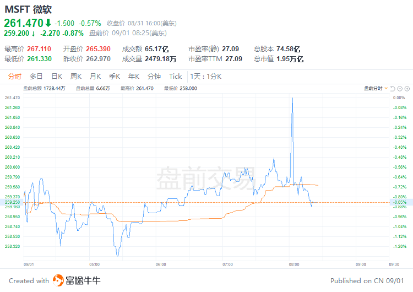This screenshot has width=413, height=292.
Task: Click the MSFT 微软 stock title
Action: pos(28,9)
